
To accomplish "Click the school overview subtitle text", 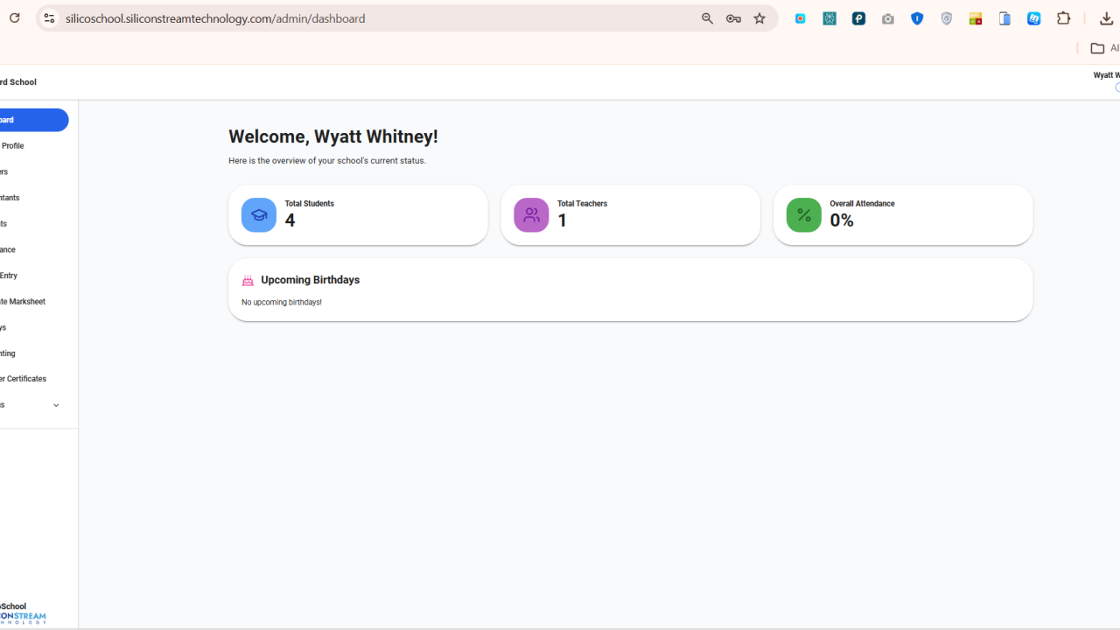I will pyautogui.click(x=327, y=161).
